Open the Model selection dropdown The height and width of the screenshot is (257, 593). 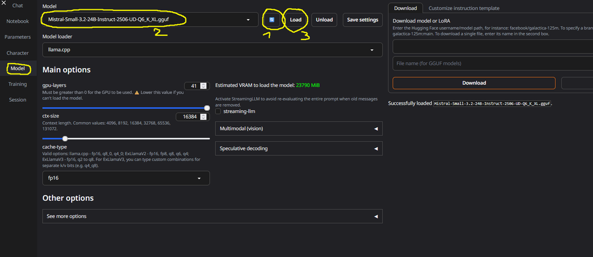pos(150,20)
